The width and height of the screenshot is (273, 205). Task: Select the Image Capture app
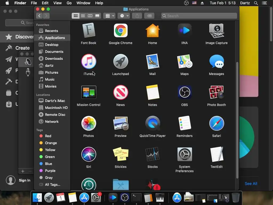tap(216, 31)
